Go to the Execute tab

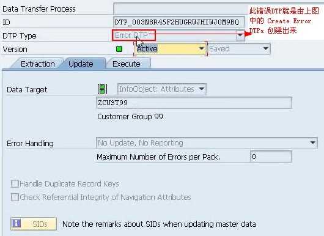[x=127, y=64]
